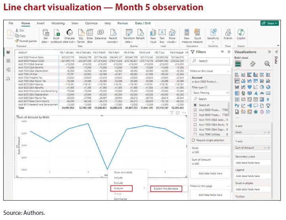Image resolution: width=286 pixels, height=220 pixels.
Task: Check the Select all filter checkbox
Action: [194, 105]
